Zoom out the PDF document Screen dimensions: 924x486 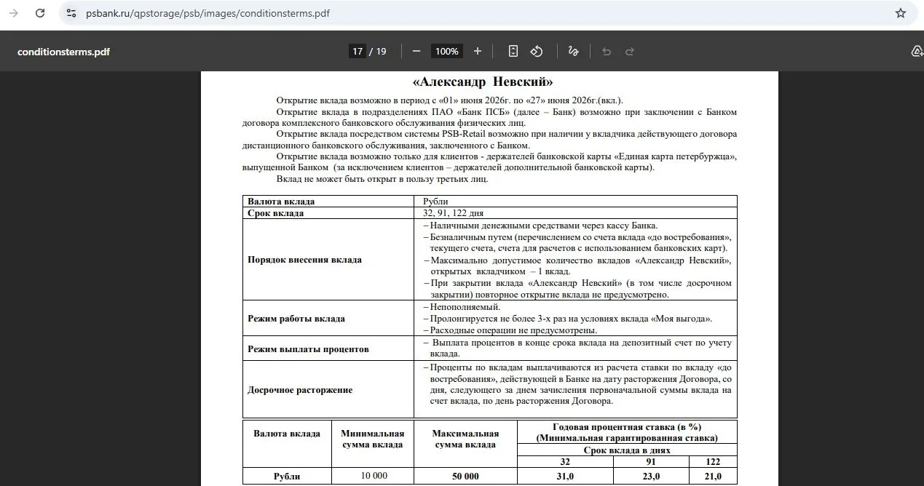click(416, 51)
